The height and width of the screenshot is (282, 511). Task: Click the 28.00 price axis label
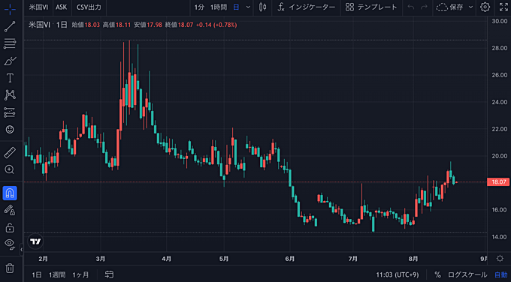[499, 48]
